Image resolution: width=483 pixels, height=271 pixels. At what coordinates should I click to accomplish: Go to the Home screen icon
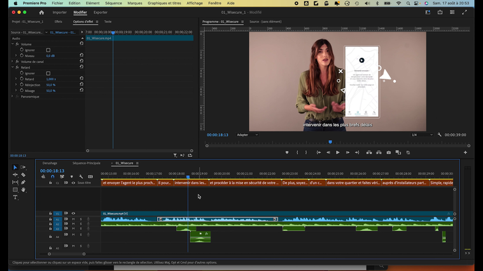41,12
